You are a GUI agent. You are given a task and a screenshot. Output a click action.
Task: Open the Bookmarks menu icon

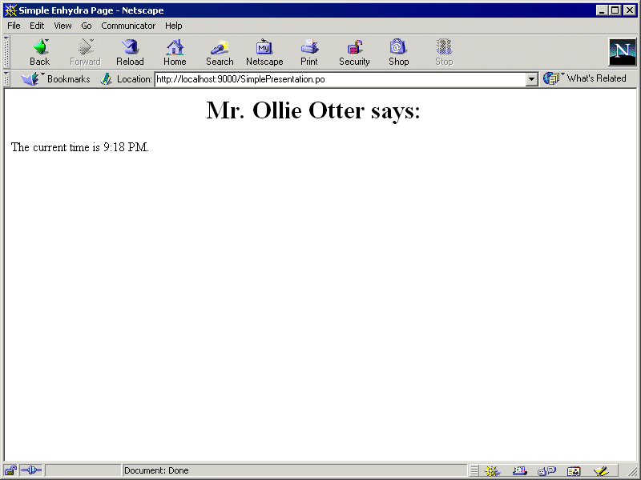click(55, 78)
